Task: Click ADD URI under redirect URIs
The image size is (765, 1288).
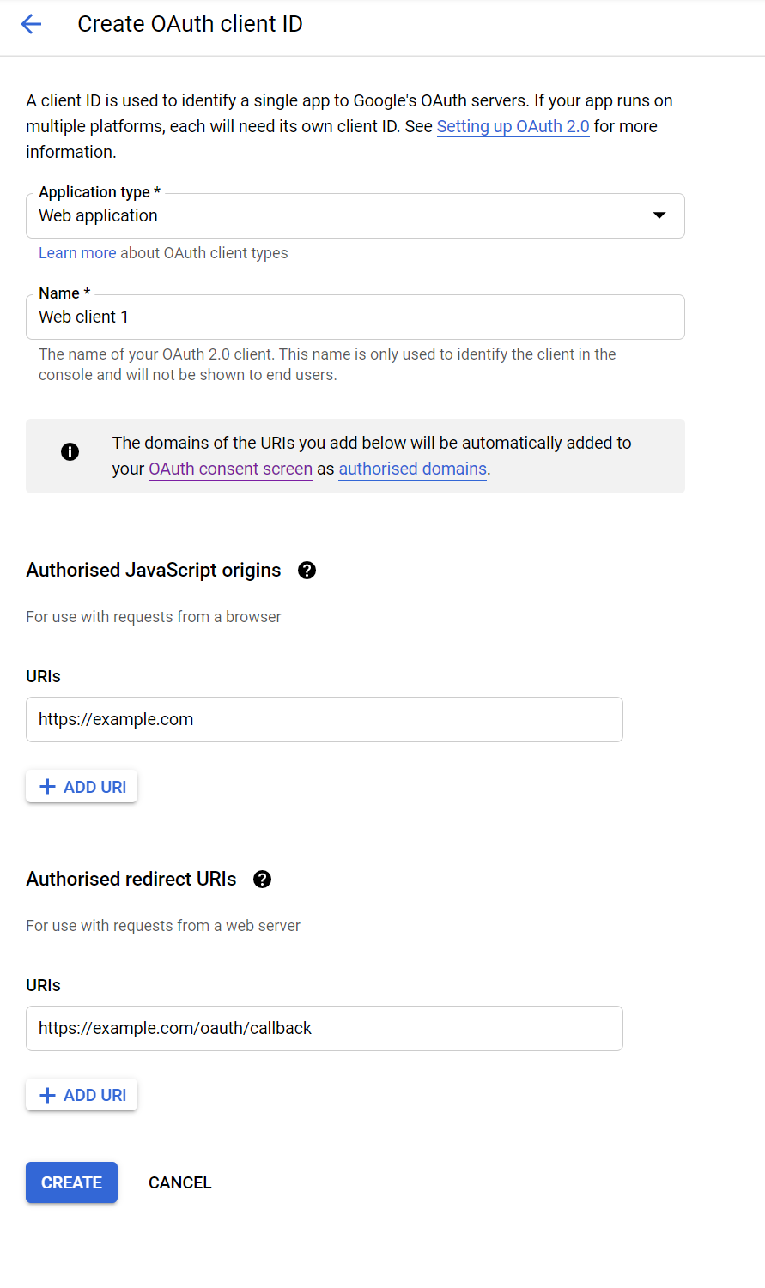Action: [x=82, y=1094]
